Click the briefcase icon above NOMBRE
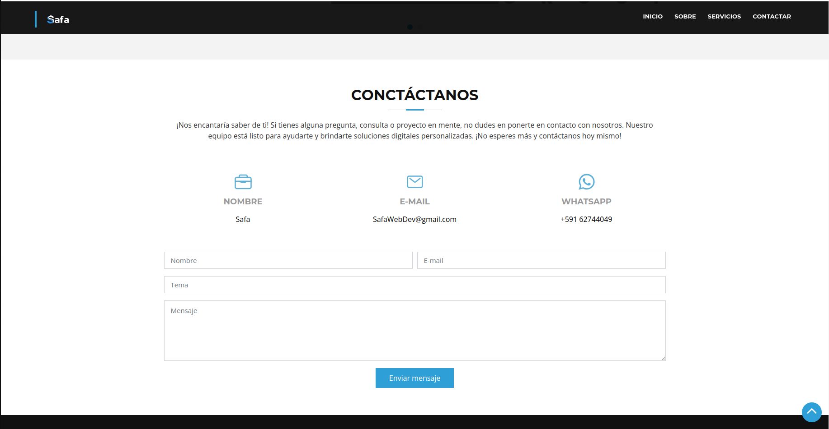 click(x=243, y=182)
